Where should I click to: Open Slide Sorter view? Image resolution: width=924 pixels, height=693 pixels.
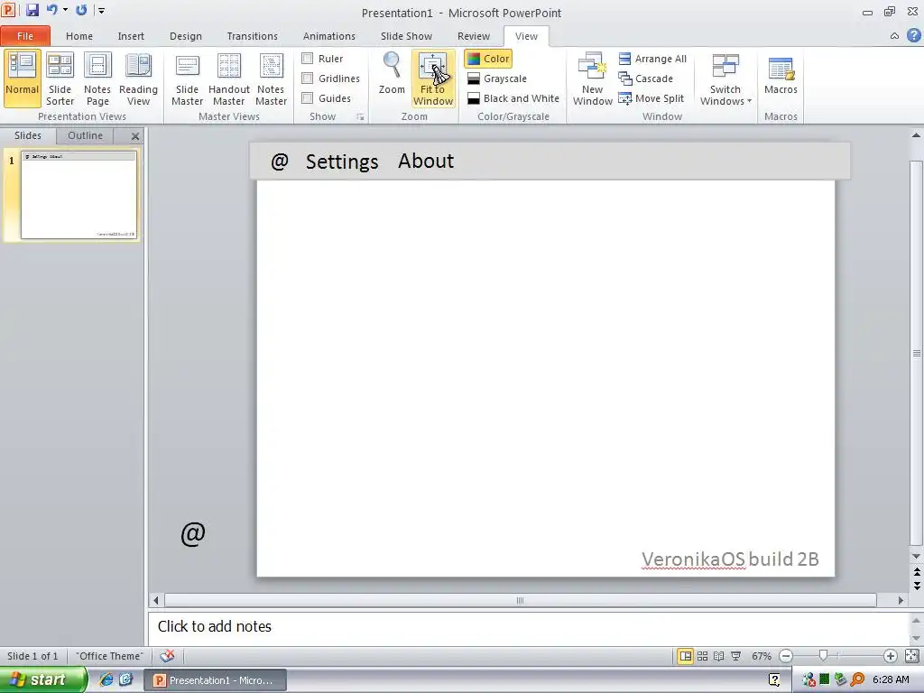coord(60,79)
